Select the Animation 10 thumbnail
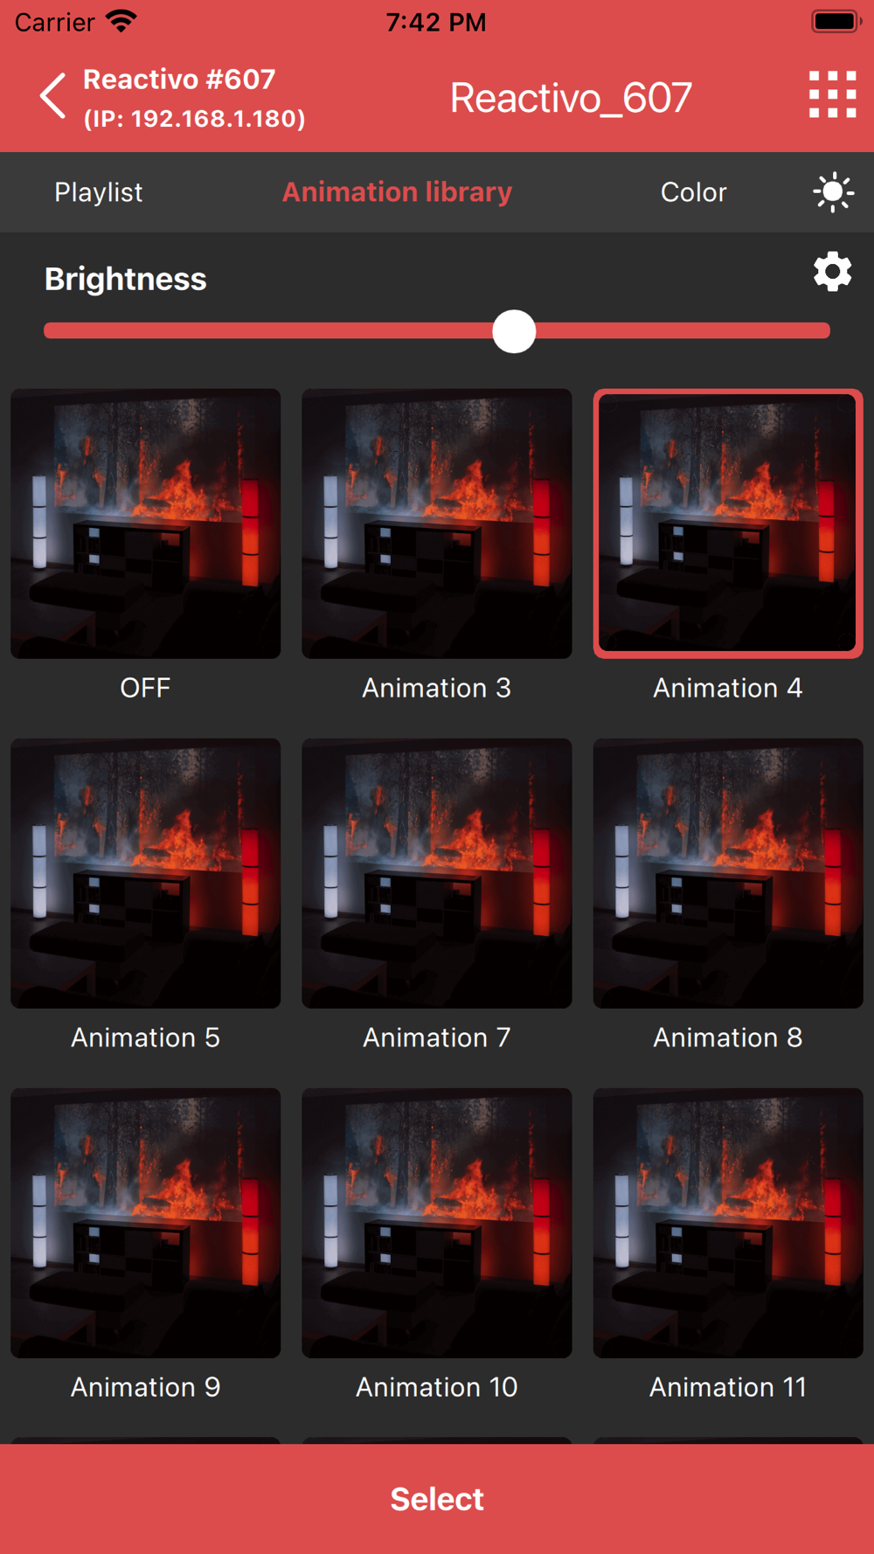The height and width of the screenshot is (1554, 874). coord(437,1223)
